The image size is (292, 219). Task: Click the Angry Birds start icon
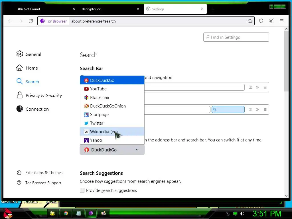[x=8, y=213]
